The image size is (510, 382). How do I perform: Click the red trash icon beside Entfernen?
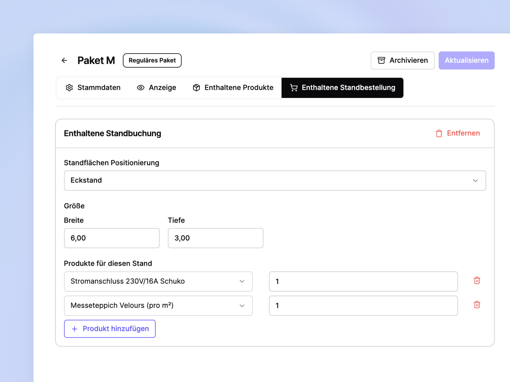click(439, 133)
